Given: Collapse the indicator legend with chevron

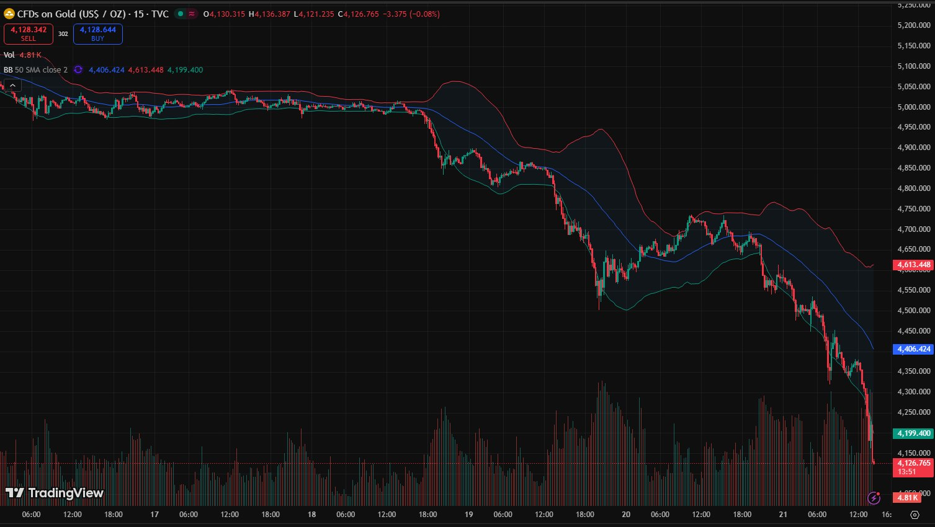Looking at the screenshot, I should click(x=13, y=86).
